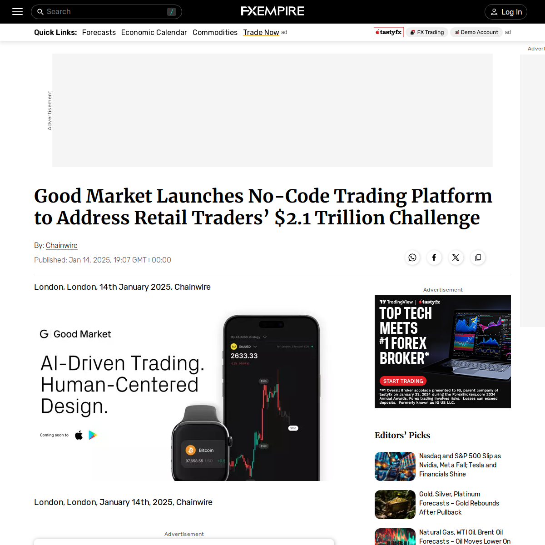Click the search magnifier icon
The height and width of the screenshot is (545, 545).
tap(40, 12)
